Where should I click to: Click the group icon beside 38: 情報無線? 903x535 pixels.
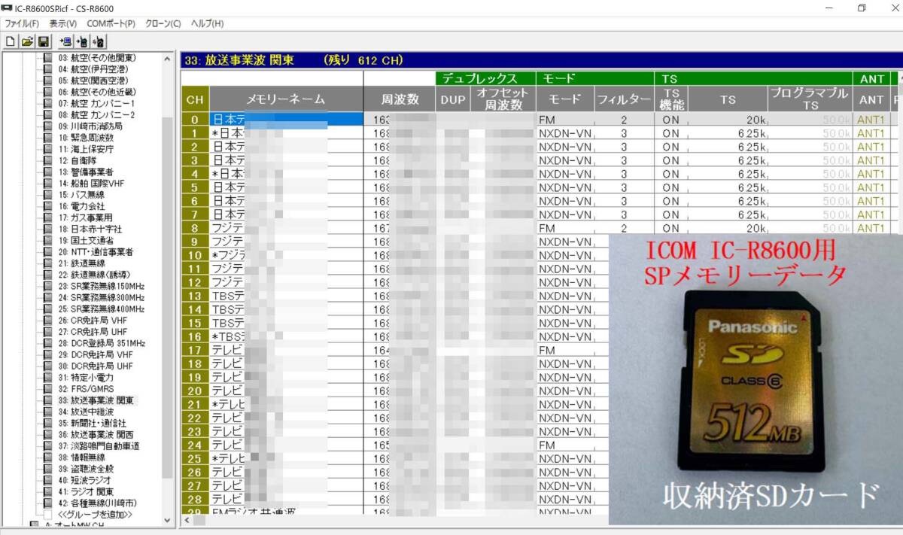[x=48, y=457]
